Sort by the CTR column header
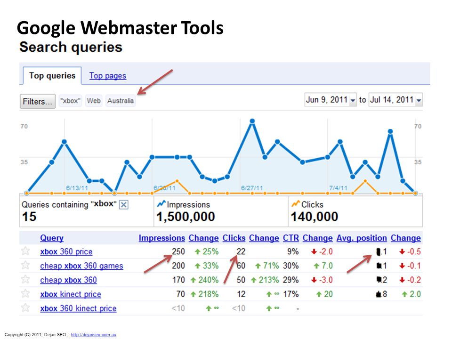The height and width of the screenshot is (339, 452). [x=291, y=238]
